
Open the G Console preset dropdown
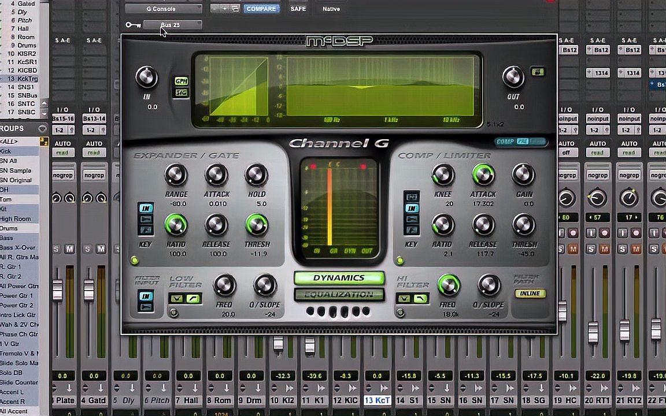(x=164, y=9)
